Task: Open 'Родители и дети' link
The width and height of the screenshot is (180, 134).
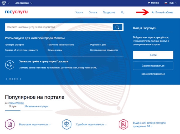Action: pyautogui.click(x=98, y=45)
